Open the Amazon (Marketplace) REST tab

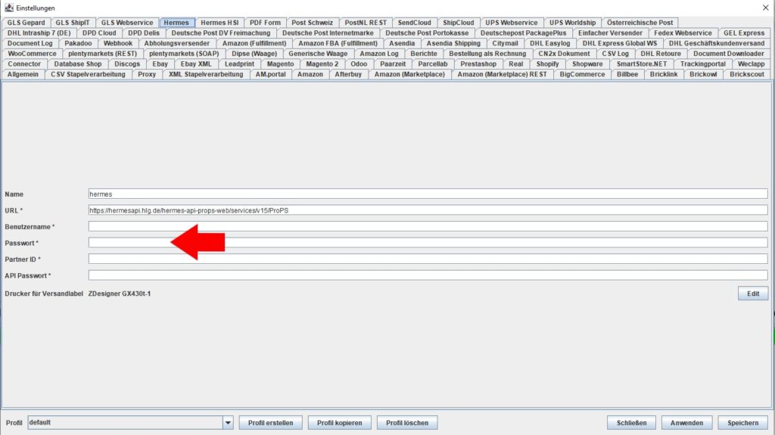pyautogui.click(x=503, y=75)
